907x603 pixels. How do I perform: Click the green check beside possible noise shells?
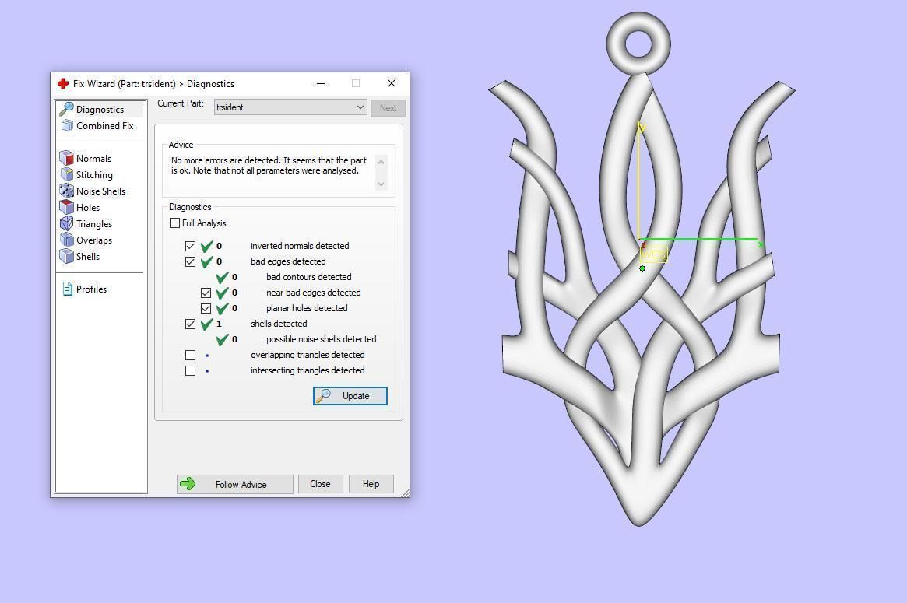click(x=222, y=339)
